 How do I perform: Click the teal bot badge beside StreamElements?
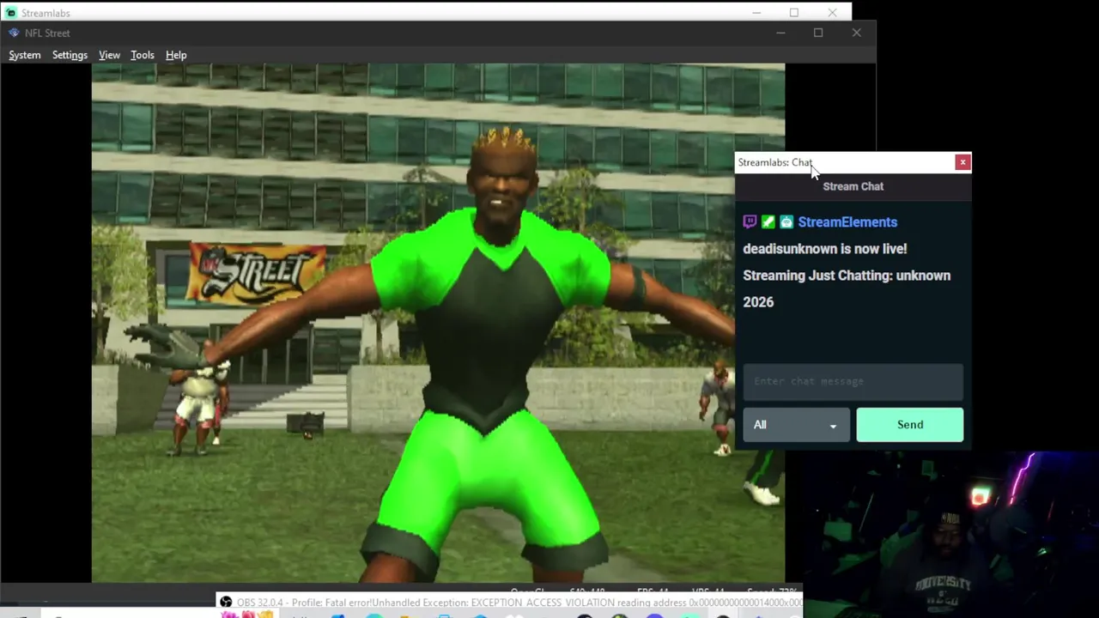(786, 222)
